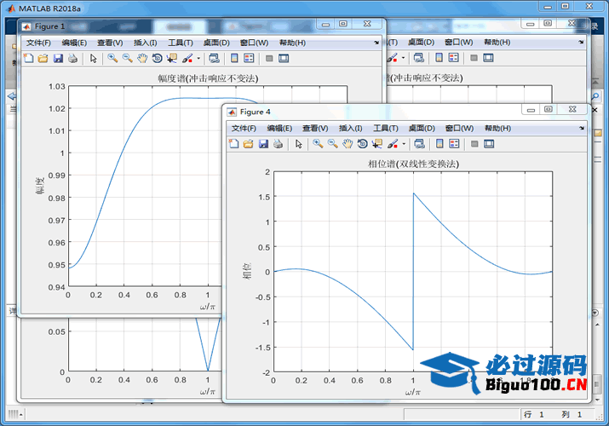Screen dimensions: 609x426
Task: Select Brush data tool in Figure 1
Action: 187,58
